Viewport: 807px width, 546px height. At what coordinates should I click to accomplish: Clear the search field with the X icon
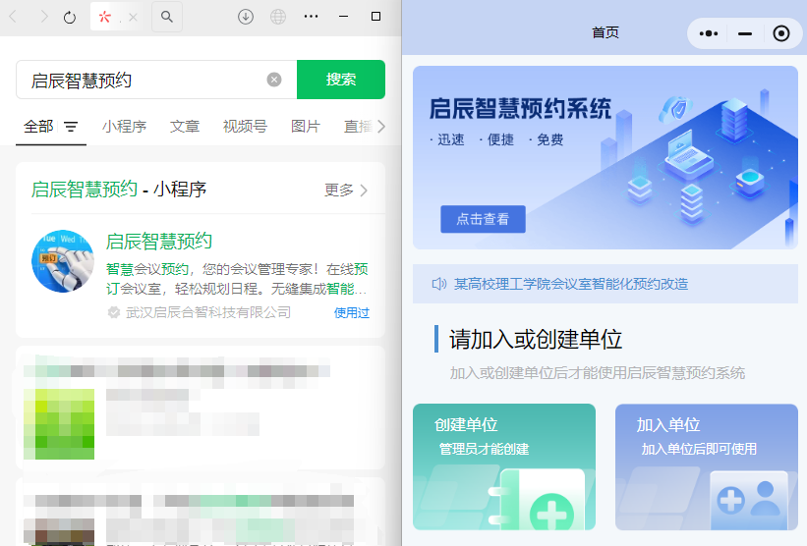274,80
